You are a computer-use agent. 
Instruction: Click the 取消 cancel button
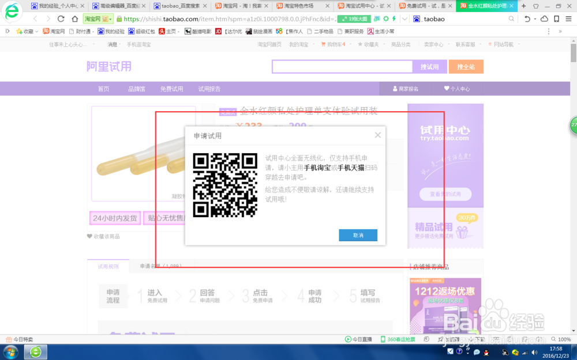coord(358,235)
